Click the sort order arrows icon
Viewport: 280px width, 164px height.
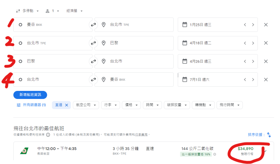click(269, 135)
